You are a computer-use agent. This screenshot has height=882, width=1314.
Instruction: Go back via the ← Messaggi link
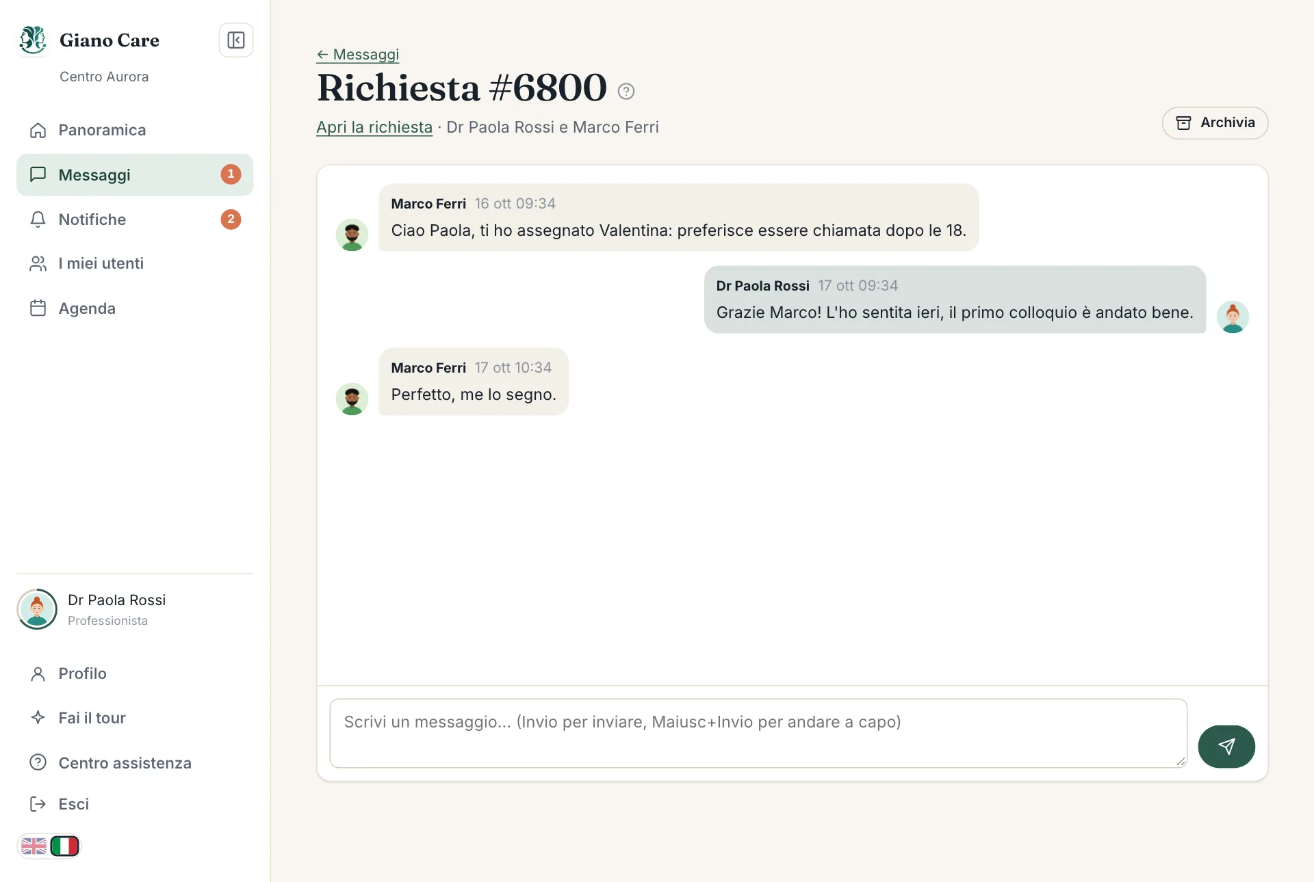coord(357,55)
